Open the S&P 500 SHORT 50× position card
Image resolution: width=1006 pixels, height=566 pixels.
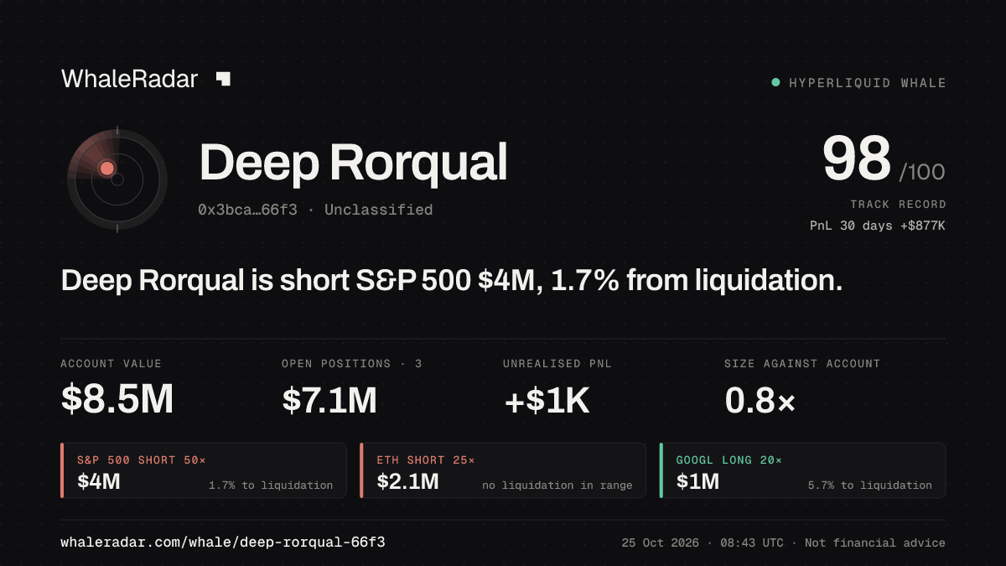[203, 470]
